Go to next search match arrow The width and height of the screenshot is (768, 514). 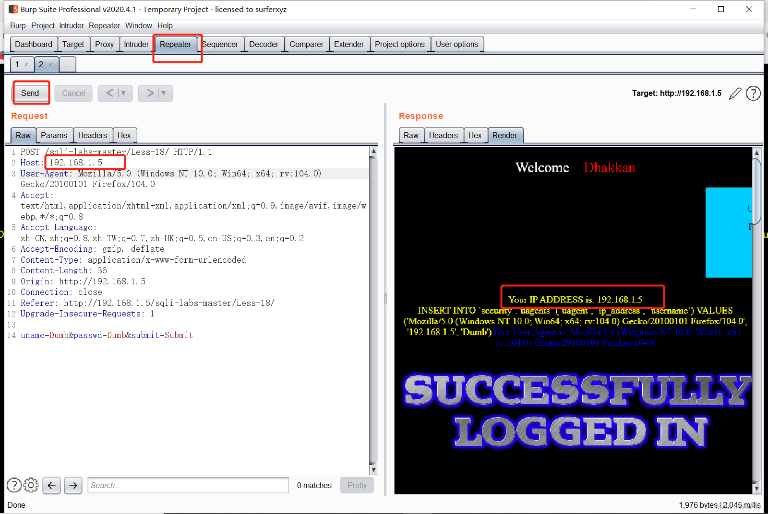73,485
